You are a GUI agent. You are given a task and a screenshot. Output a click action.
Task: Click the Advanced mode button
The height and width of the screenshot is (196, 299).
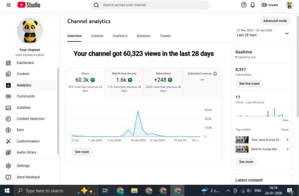point(275,21)
